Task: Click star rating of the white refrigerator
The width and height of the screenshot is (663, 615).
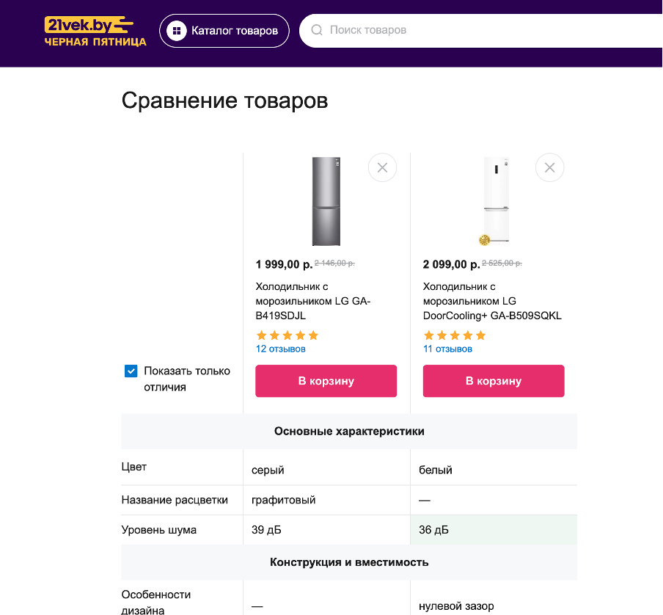Action: coord(455,335)
